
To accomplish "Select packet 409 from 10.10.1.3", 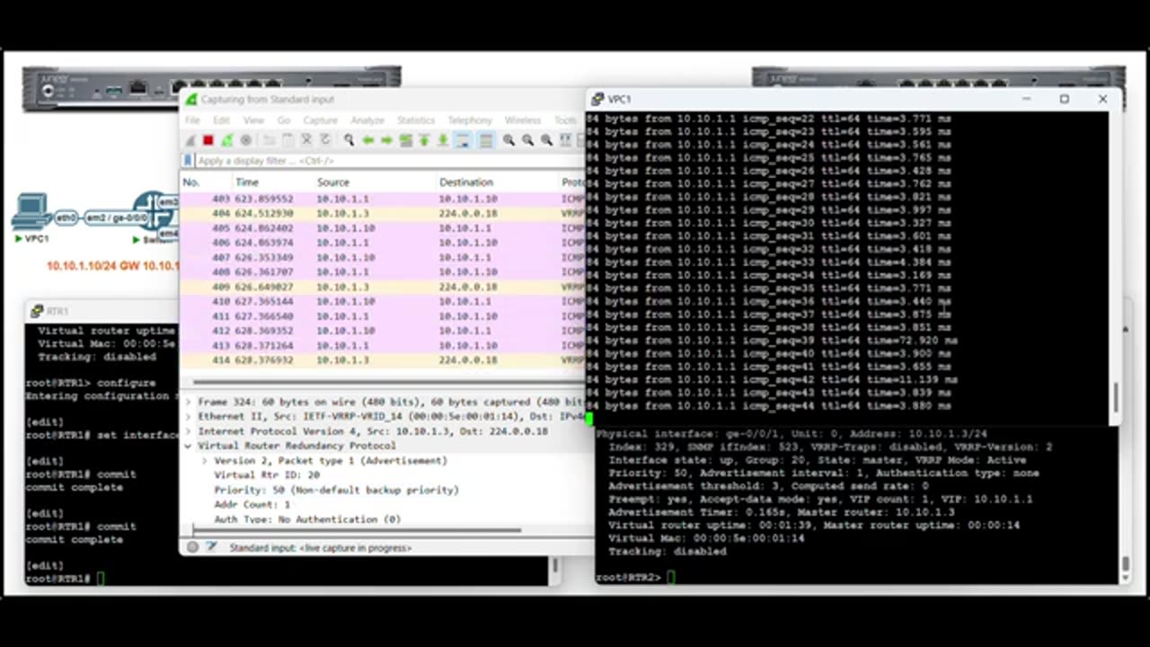I will (384, 287).
